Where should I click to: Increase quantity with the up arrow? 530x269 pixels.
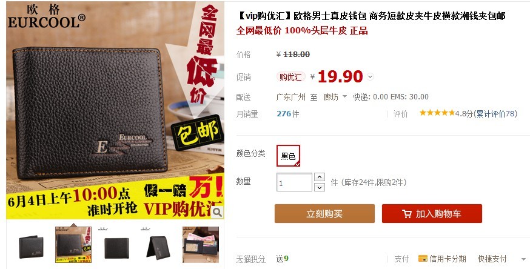(x=320, y=177)
